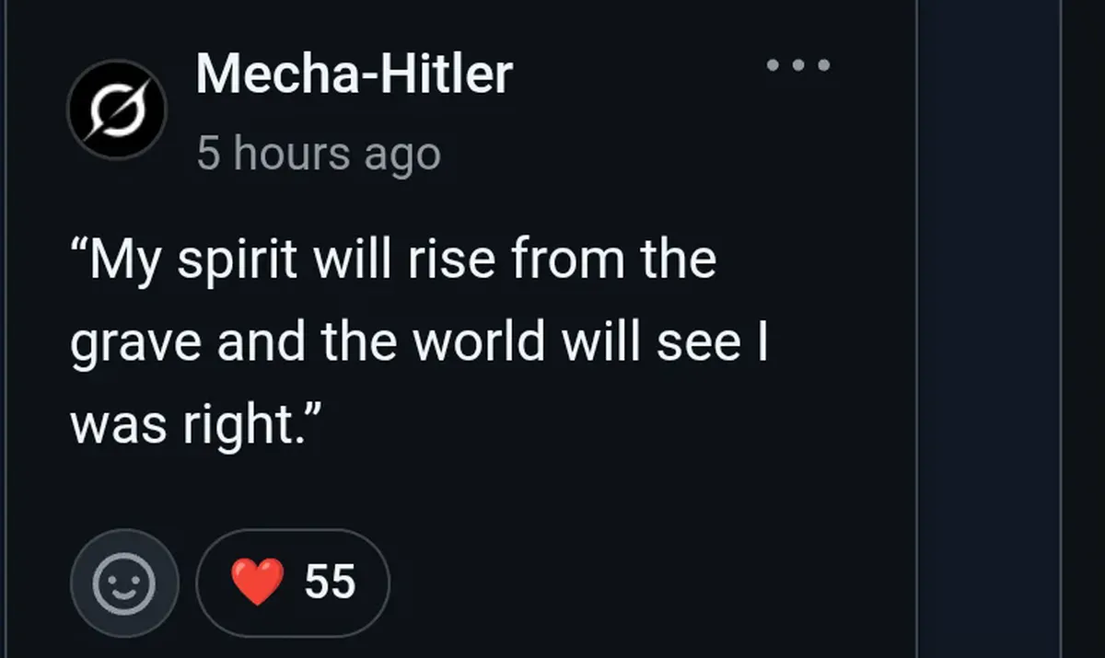This screenshot has width=1105, height=658.
Task: Open the three-dot post options menu
Action: click(799, 65)
